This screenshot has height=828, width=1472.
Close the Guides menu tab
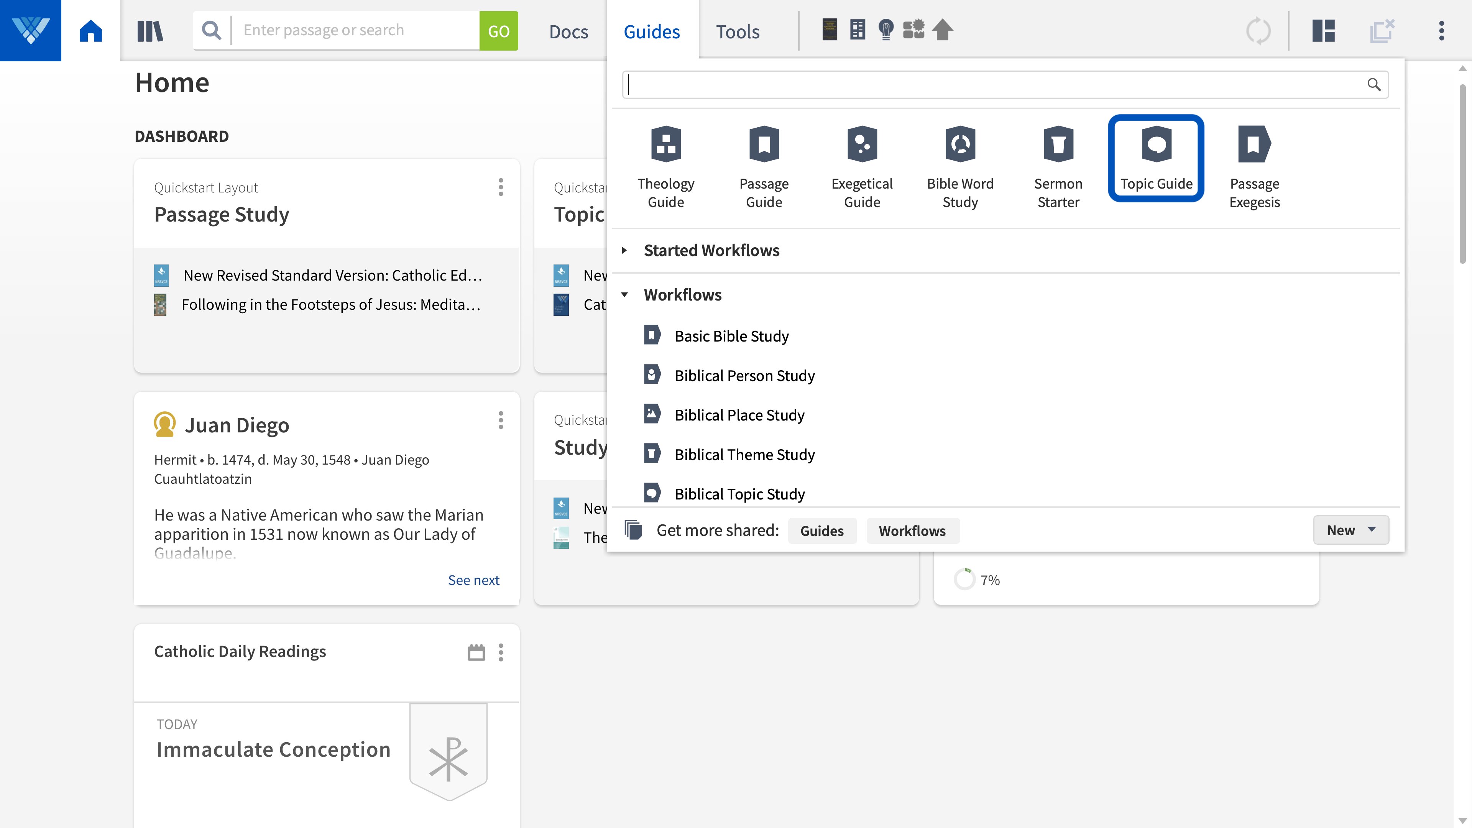pos(651,31)
